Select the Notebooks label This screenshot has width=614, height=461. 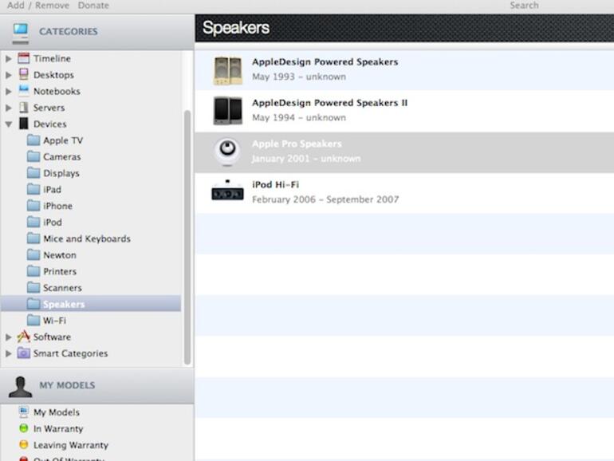click(57, 91)
